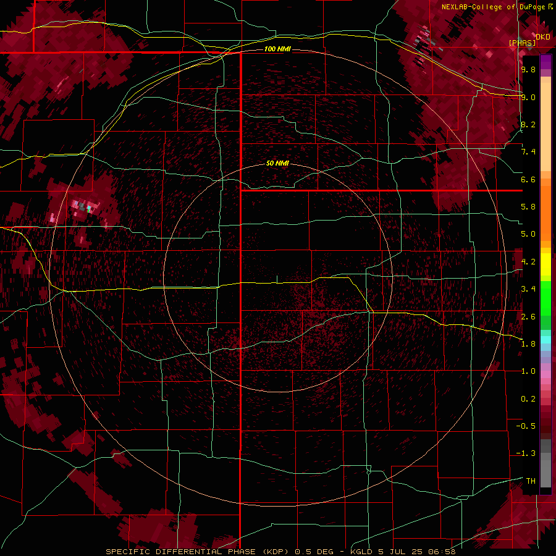556x556 pixels.
Task: Pick the peach band on the color bar
Action: pos(545,127)
